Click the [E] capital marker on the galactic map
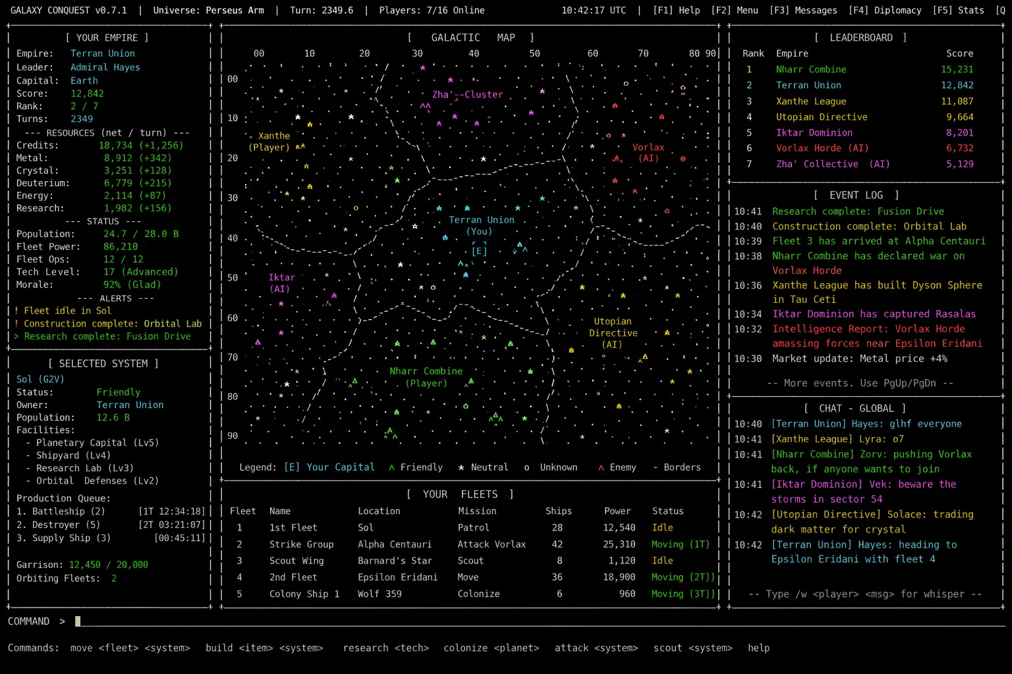Viewport: 1012px width, 674px height. click(x=480, y=251)
